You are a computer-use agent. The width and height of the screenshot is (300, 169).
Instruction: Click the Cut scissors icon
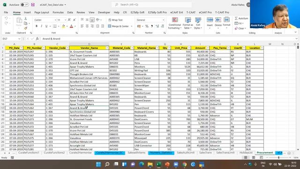pyautogui.click(x=26, y=19)
